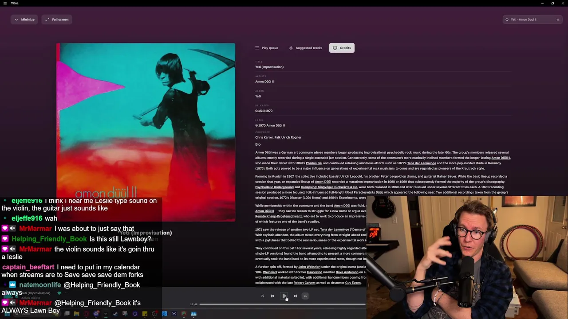
Task: Clear the search field with X
Action: [x=558, y=19]
